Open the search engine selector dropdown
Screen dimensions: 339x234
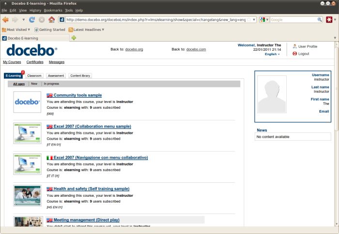click(267, 20)
